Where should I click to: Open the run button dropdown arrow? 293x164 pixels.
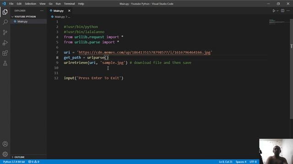coord(277,11)
